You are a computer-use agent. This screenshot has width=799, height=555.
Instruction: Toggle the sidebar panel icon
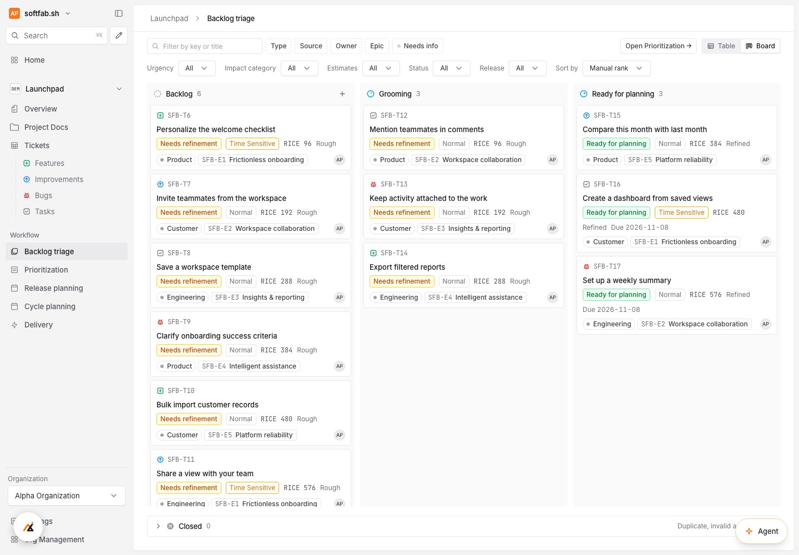point(119,13)
